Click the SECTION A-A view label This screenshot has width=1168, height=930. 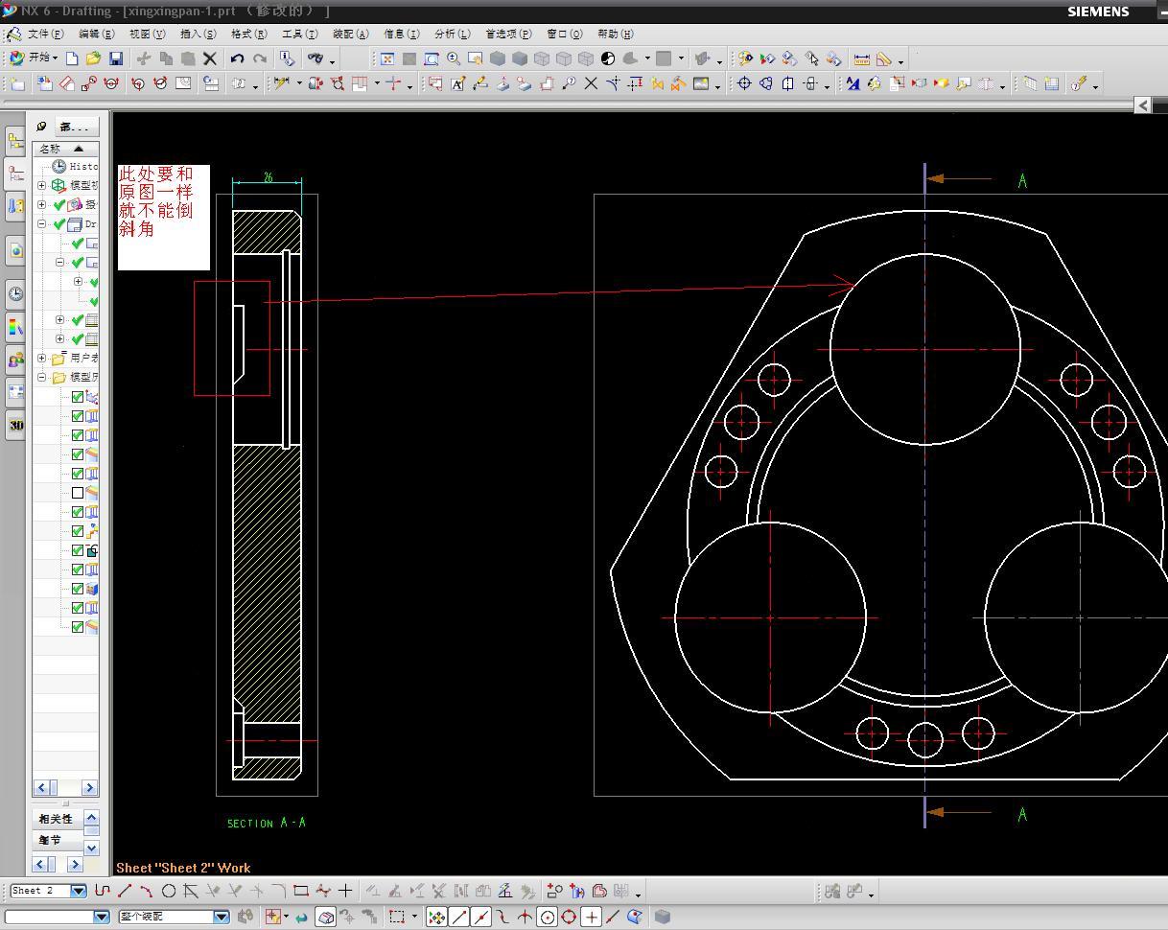click(x=267, y=823)
